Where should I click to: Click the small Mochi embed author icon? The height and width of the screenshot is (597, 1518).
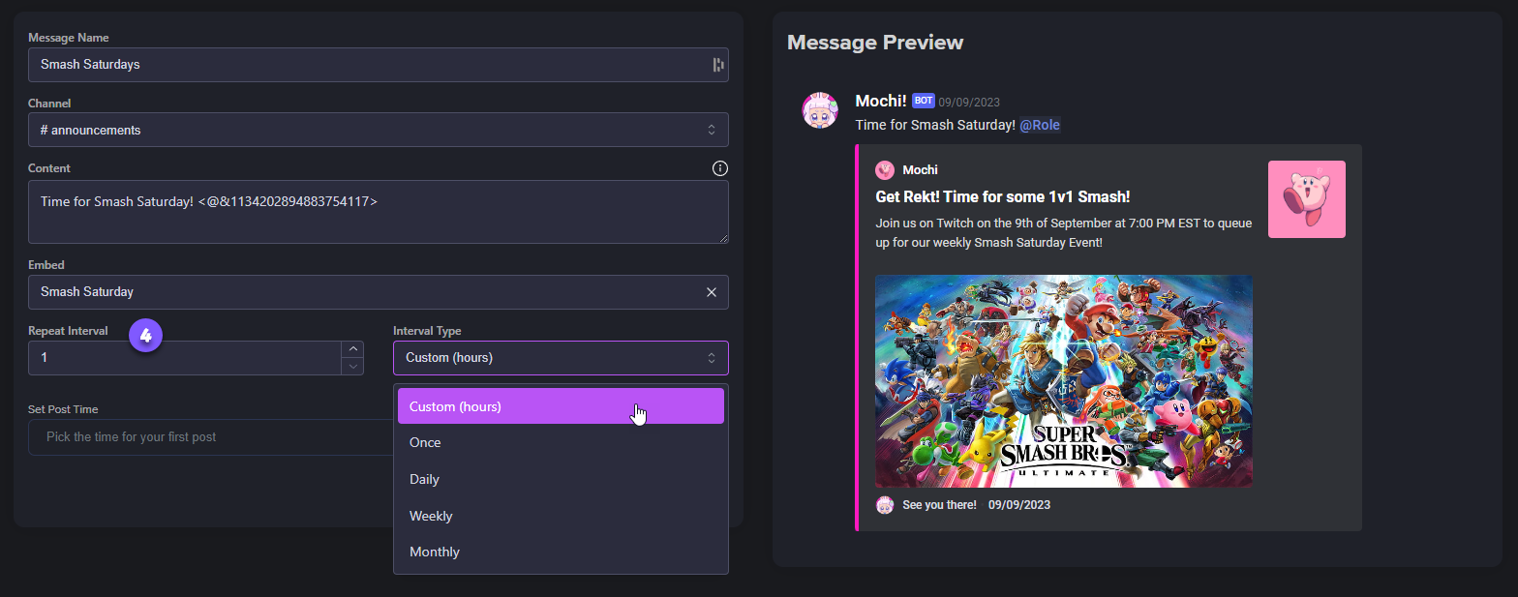pyautogui.click(x=885, y=170)
